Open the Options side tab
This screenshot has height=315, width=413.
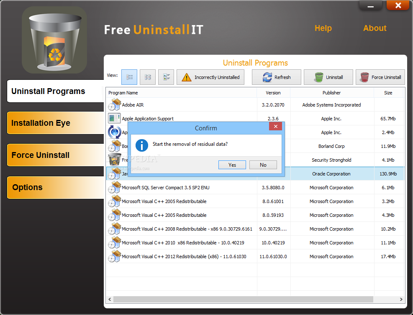coord(55,187)
